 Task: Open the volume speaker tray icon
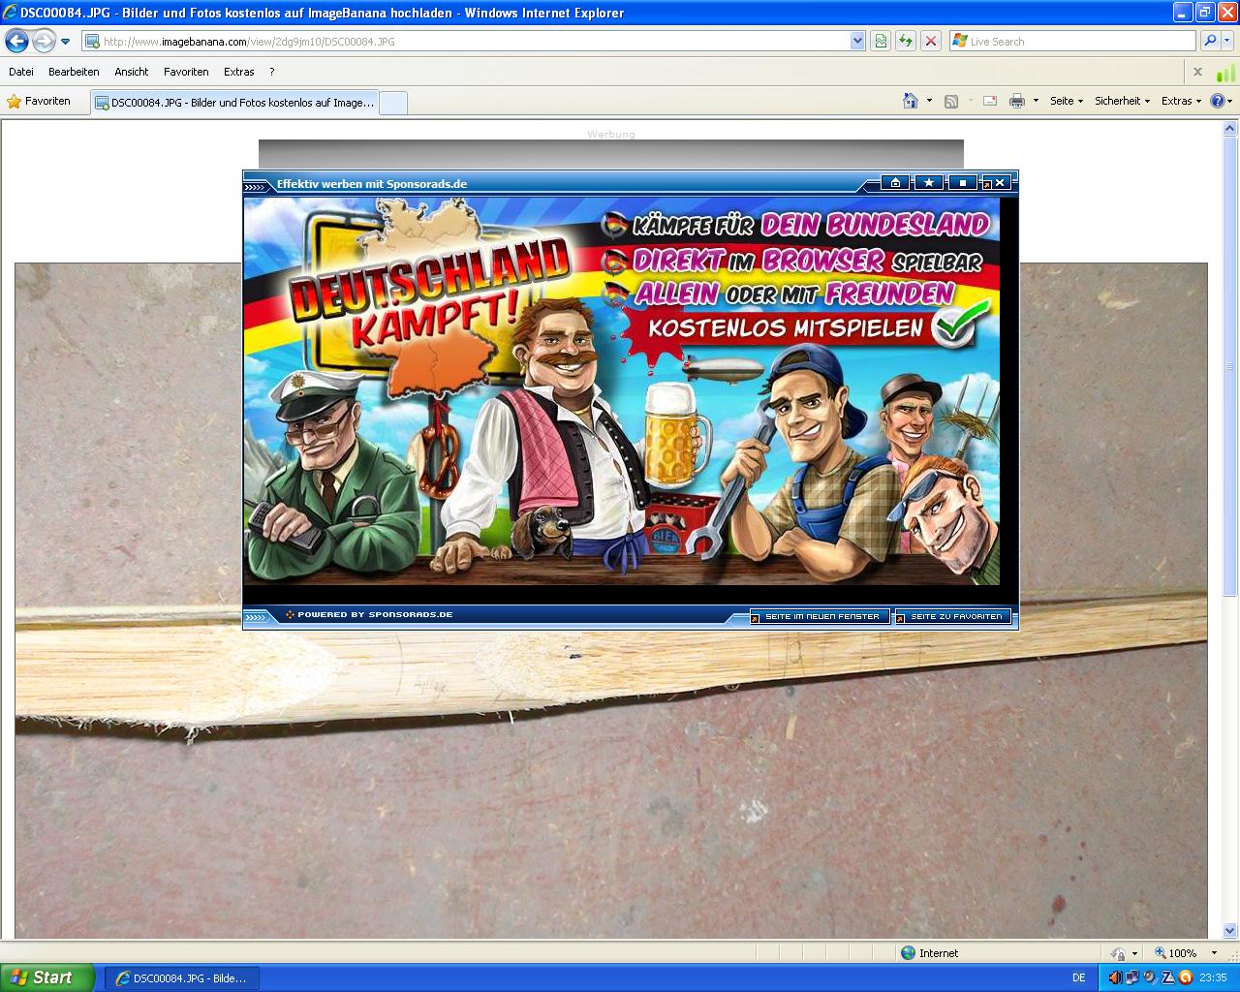[x=1115, y=977]
